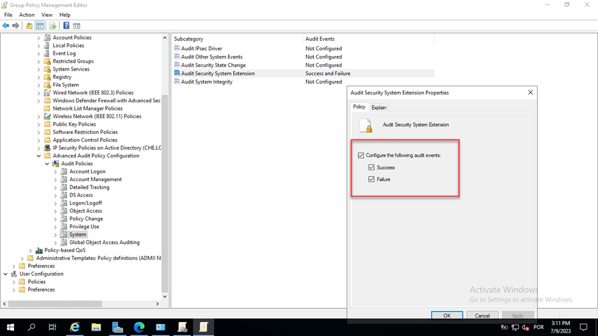Expand the Account Logon tree node
This screenshot has width=598, height=336.
[55, 171]
